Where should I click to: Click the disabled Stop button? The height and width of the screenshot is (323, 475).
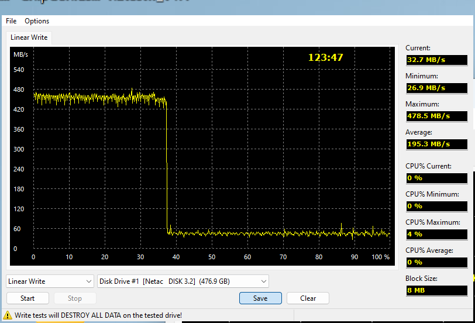tap(75, 298)
